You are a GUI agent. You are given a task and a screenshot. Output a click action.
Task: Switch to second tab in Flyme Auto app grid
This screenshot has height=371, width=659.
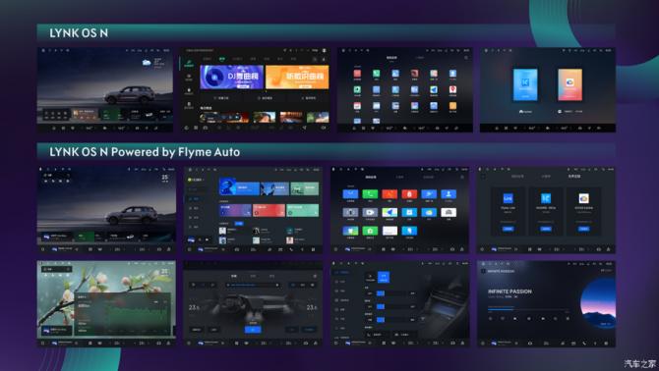click(x=399, y=177)
